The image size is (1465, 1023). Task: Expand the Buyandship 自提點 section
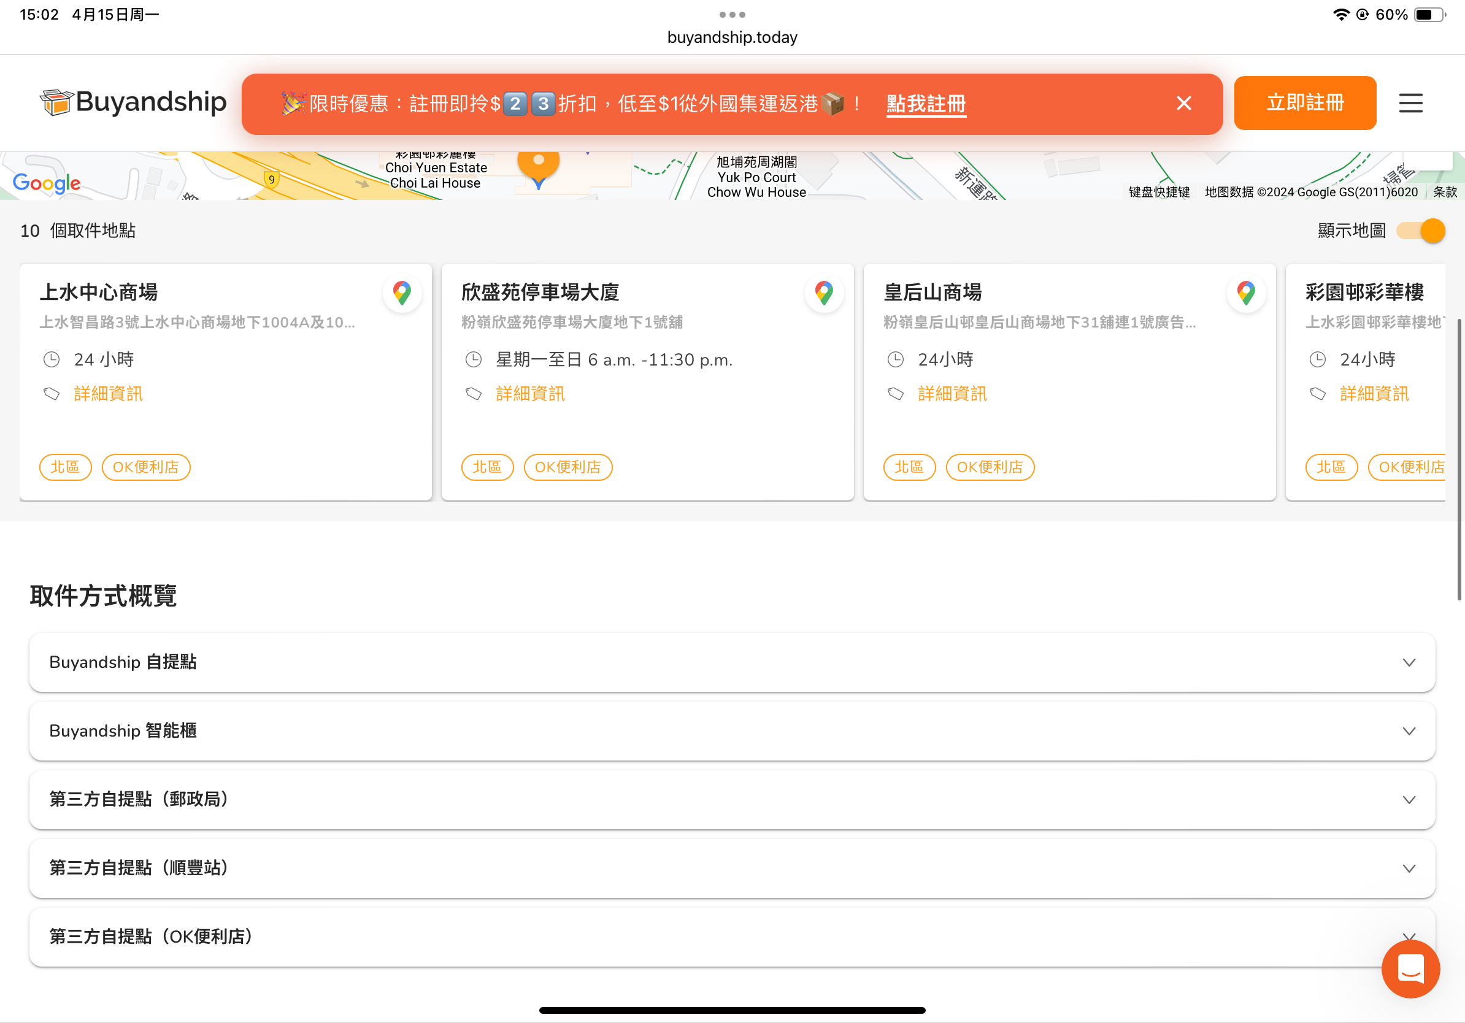[732, 662]
